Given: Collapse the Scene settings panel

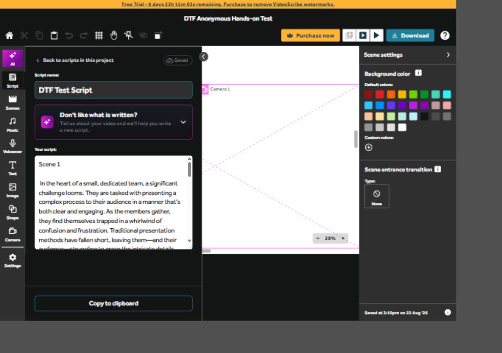Looking at the screenshot, I should pos(448,55).
